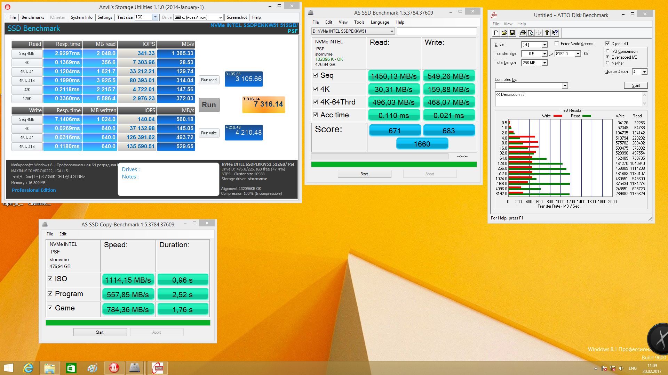The height and width of the screenshot is (375, 668).
Task: Click the Print Preview icon in ATTO toolbar
Action: tap(531, 33)
